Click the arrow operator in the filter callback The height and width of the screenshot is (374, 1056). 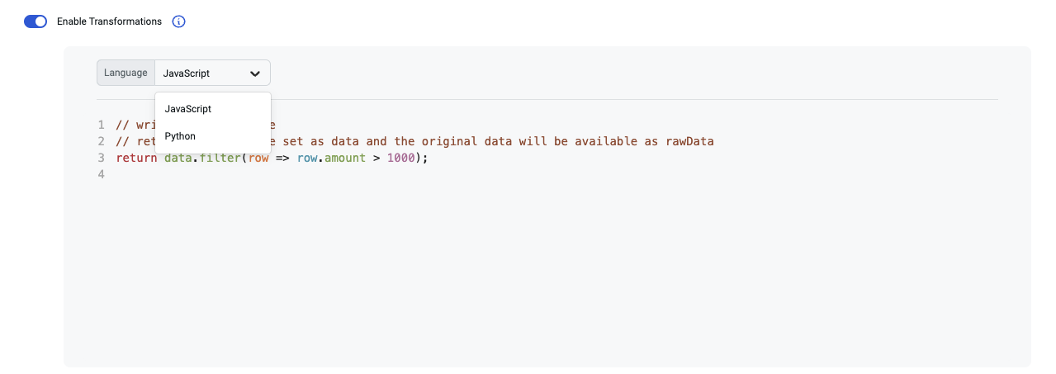[x=283, y=158]
